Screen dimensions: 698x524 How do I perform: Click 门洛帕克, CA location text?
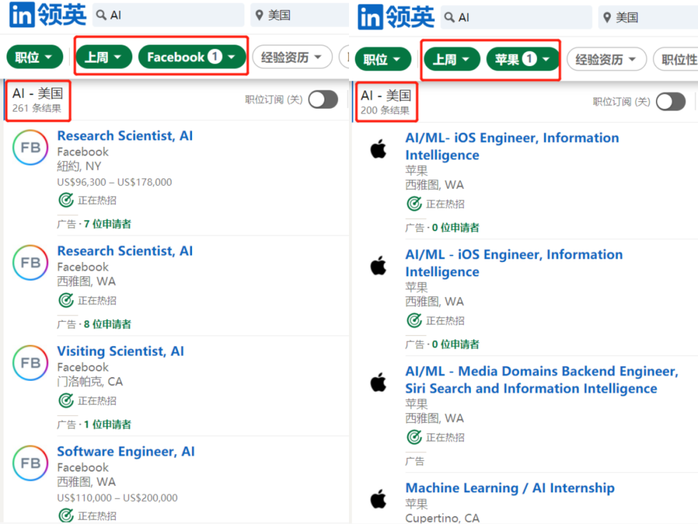point(90,382)
